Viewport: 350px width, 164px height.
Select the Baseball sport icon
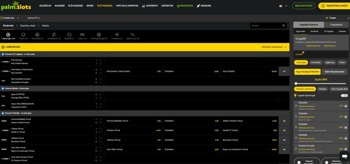69,35
